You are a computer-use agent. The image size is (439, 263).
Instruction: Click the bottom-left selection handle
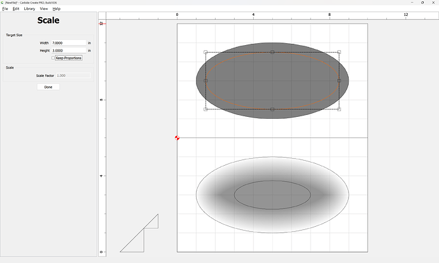tap(206, 109)
